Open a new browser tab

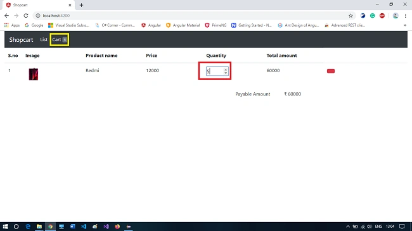pos(81,5)
